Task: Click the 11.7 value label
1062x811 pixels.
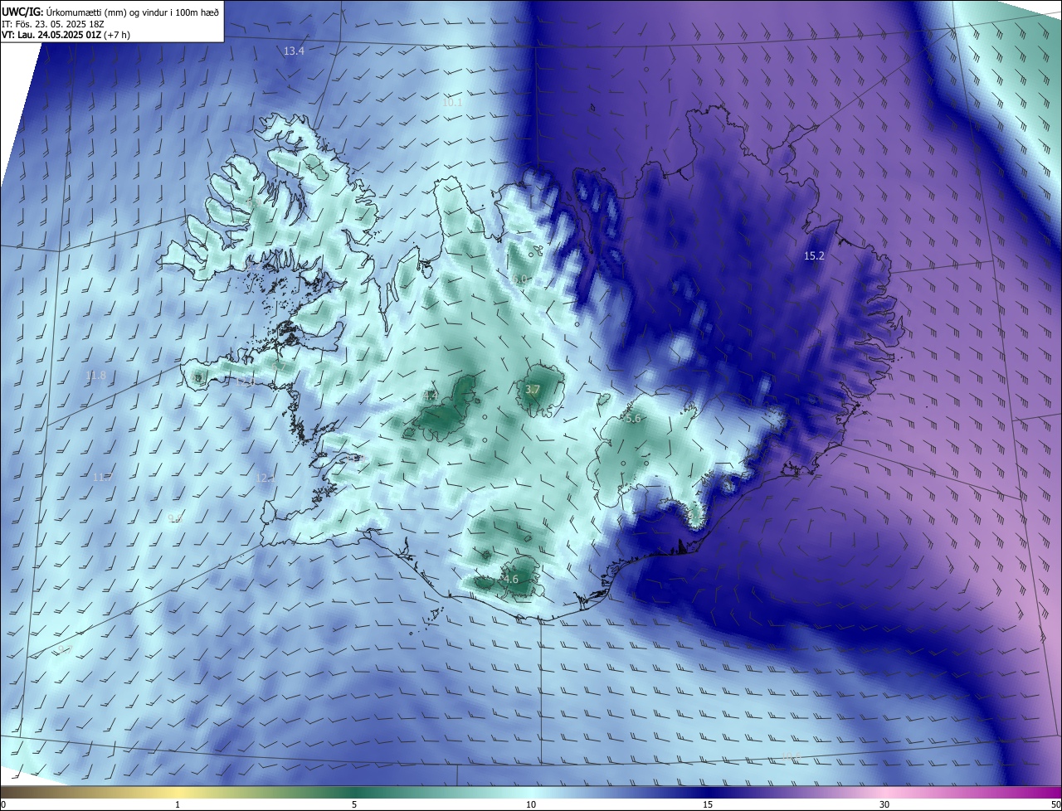Action: [x=102, y=477]
